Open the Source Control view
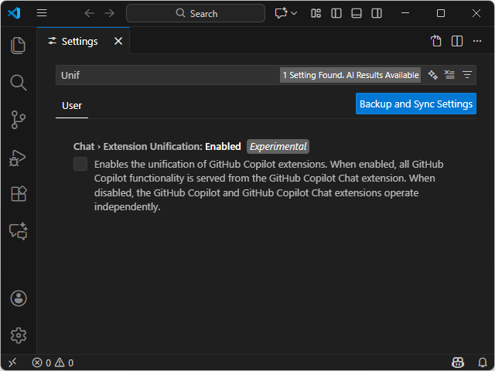The image size is (495, 371). pyautogui.click(x=19, y=120)
